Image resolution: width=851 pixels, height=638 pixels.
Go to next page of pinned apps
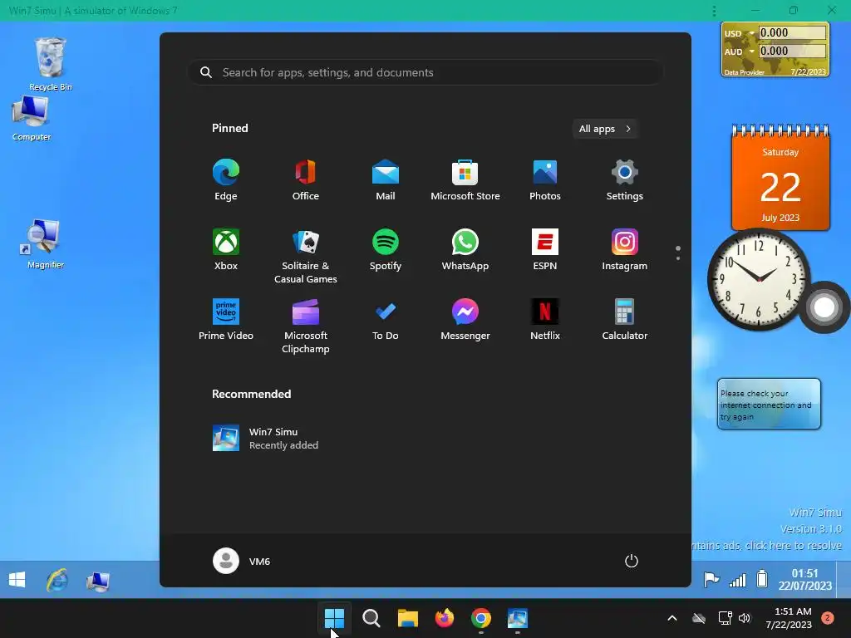678,258
